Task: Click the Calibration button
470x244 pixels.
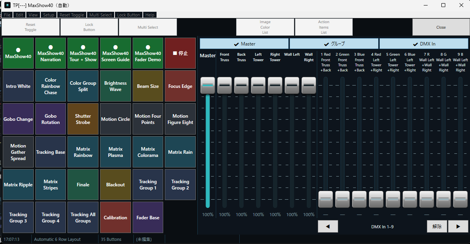Action: click(x=115, y=218)
